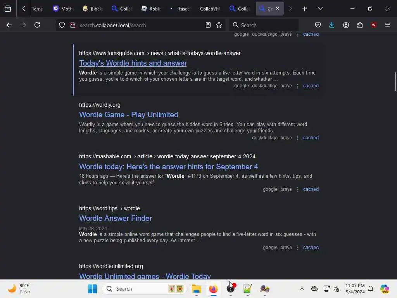Switch to the Roblo tab
The width and height of the screenshot is (397, 298).
[152, 9]
